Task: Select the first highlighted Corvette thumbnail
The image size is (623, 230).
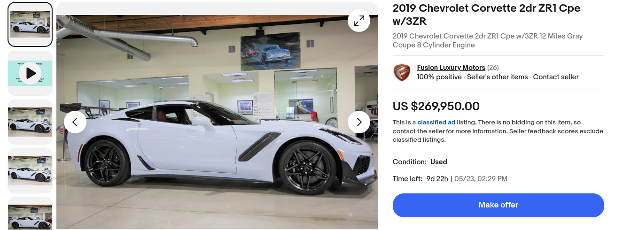Action: pos(30,24)
